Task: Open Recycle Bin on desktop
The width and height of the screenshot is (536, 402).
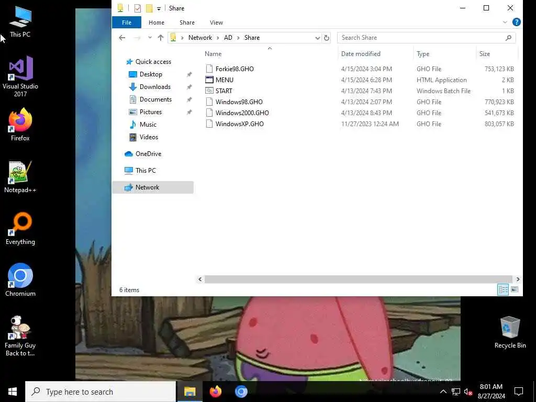Action: [510, 332]
